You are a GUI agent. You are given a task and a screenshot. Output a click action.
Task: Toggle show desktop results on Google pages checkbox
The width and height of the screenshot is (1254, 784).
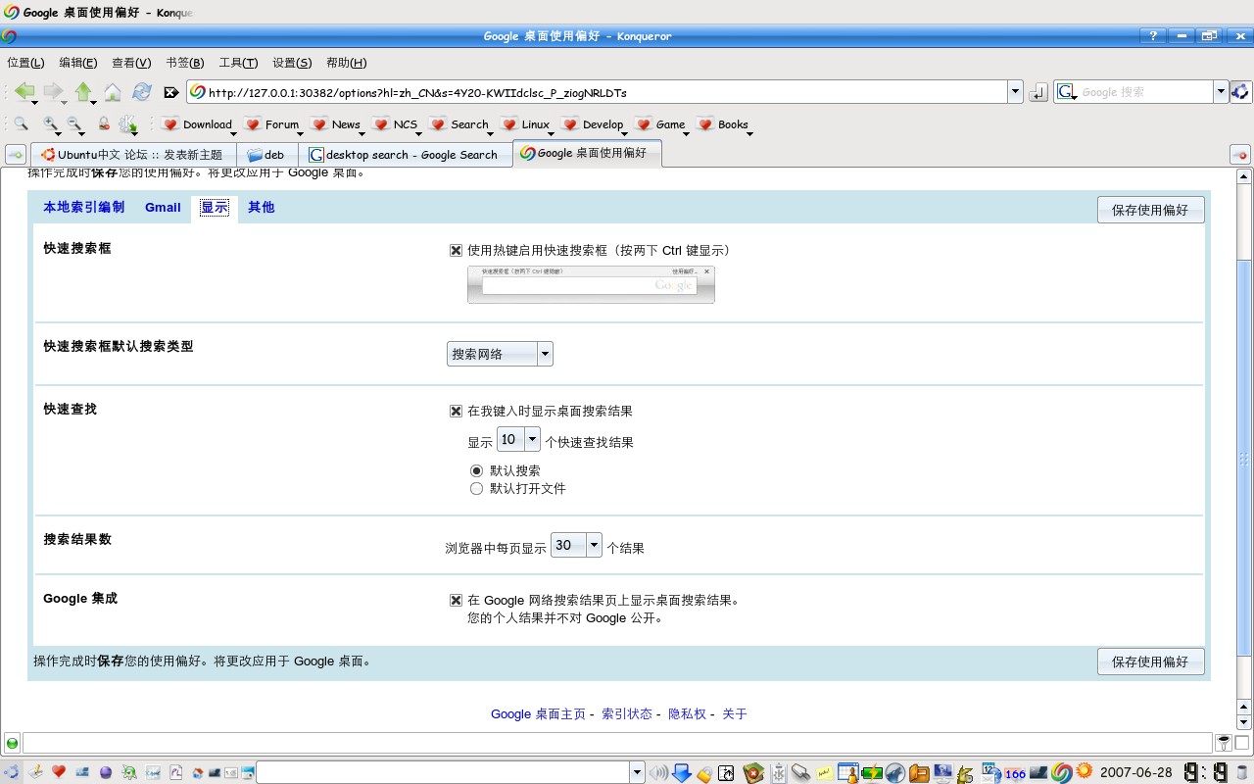[456, 601]
